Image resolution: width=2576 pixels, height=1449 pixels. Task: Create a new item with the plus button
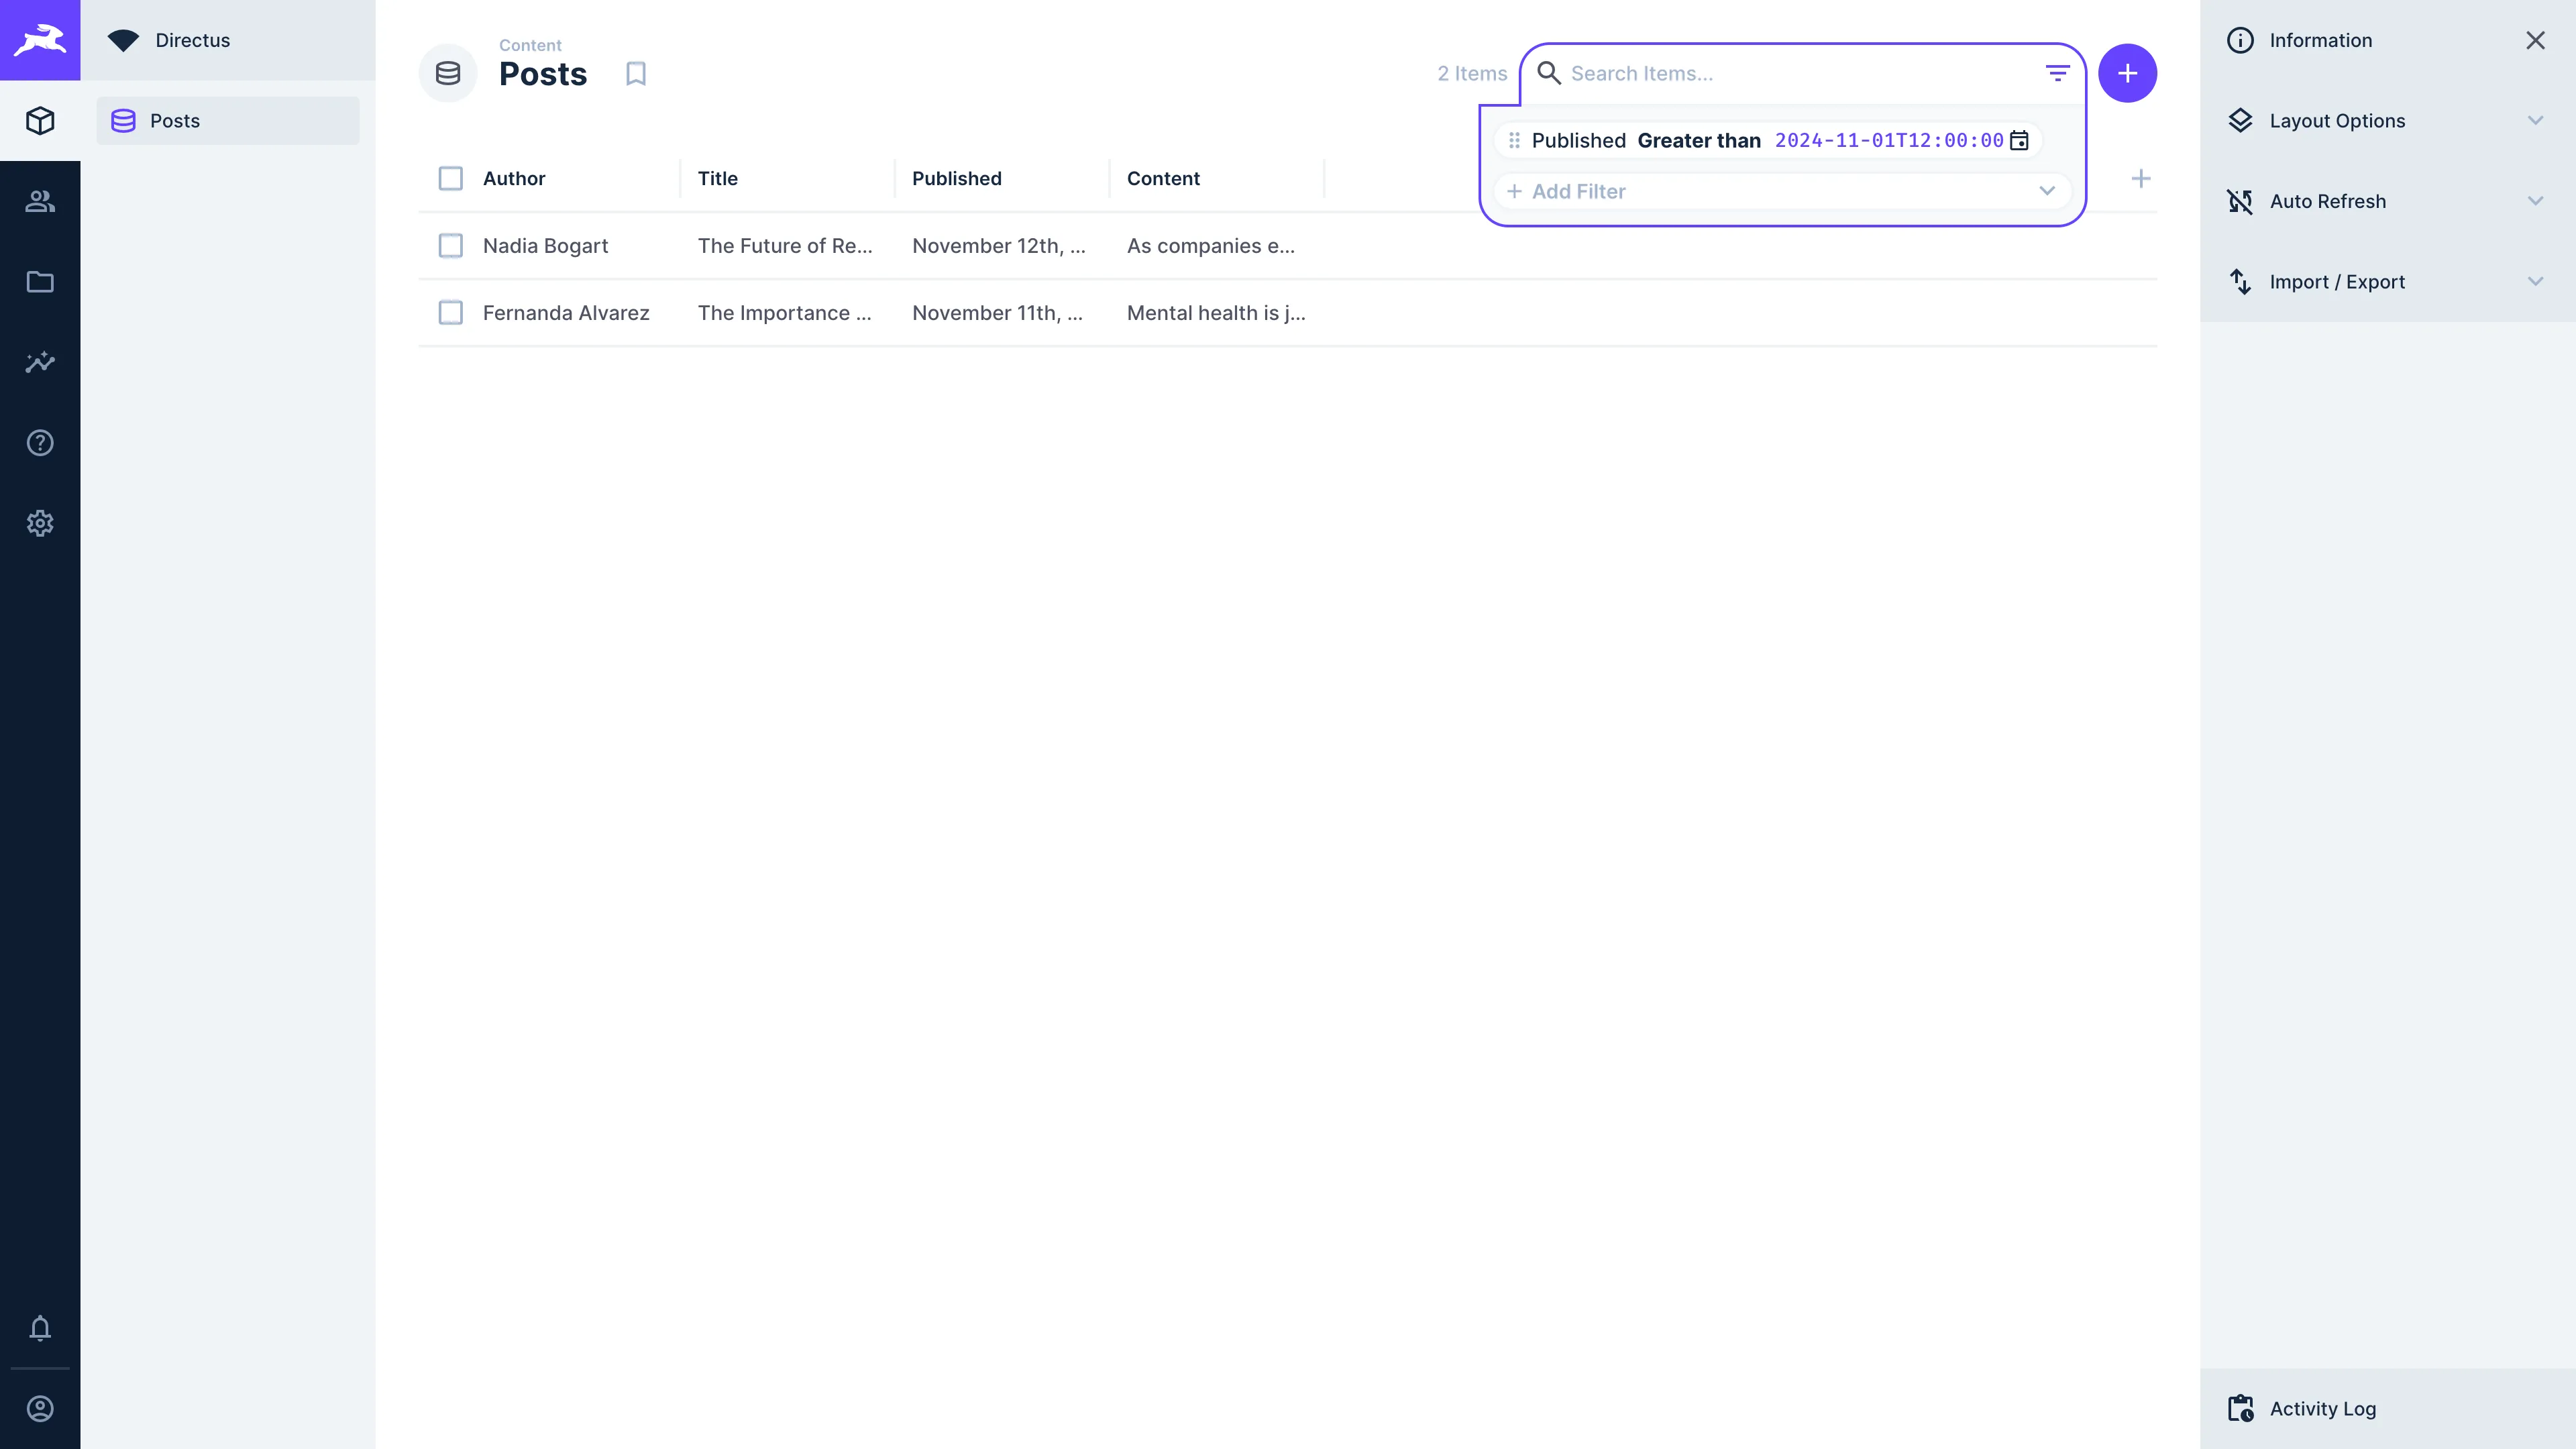point(2128,72)
